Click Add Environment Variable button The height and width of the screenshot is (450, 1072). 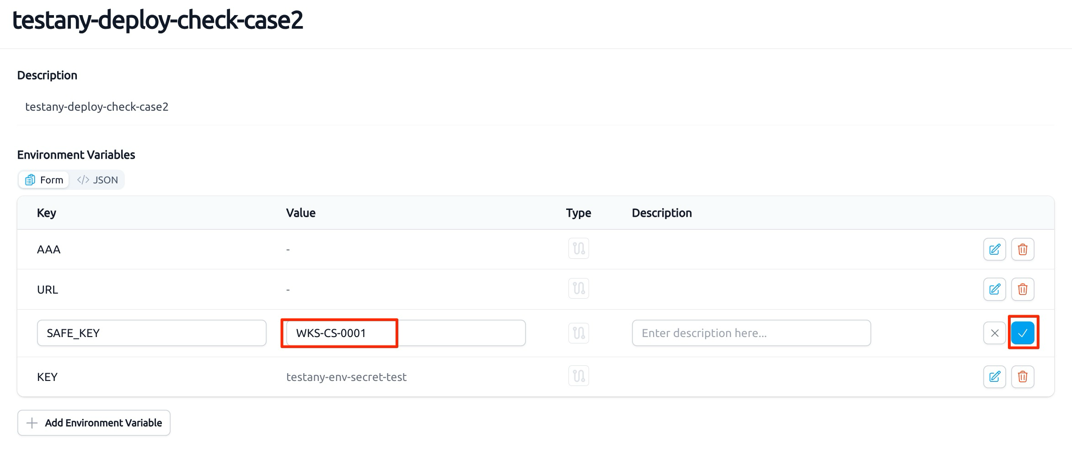(94, 423)
